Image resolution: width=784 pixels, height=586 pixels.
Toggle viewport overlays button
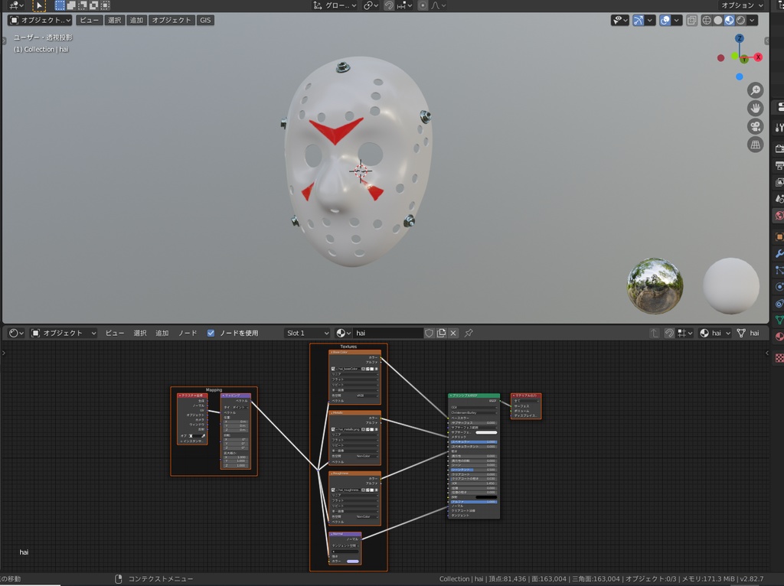(x=665, y=20)
